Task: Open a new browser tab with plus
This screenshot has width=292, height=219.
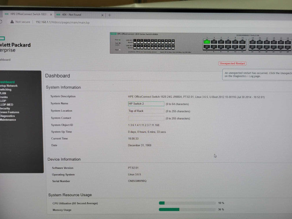Action: pyautogui.click(x=109, y=15)
